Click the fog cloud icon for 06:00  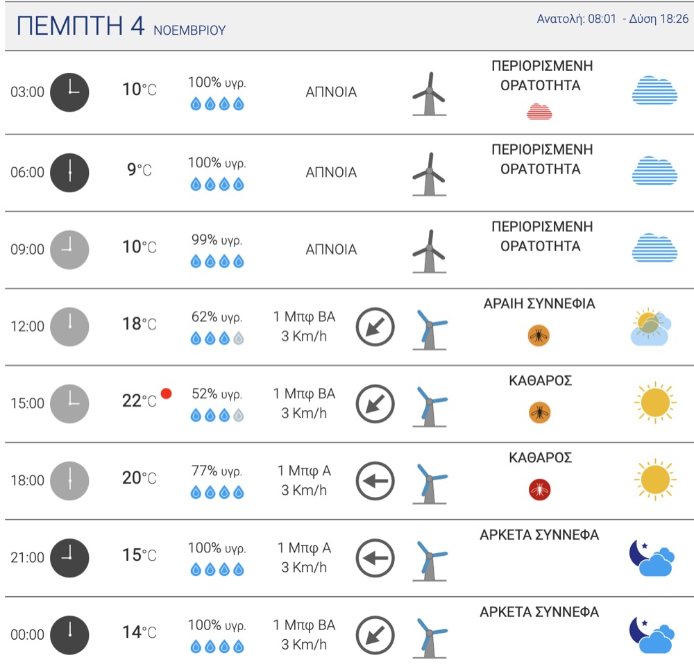[654, 170]
